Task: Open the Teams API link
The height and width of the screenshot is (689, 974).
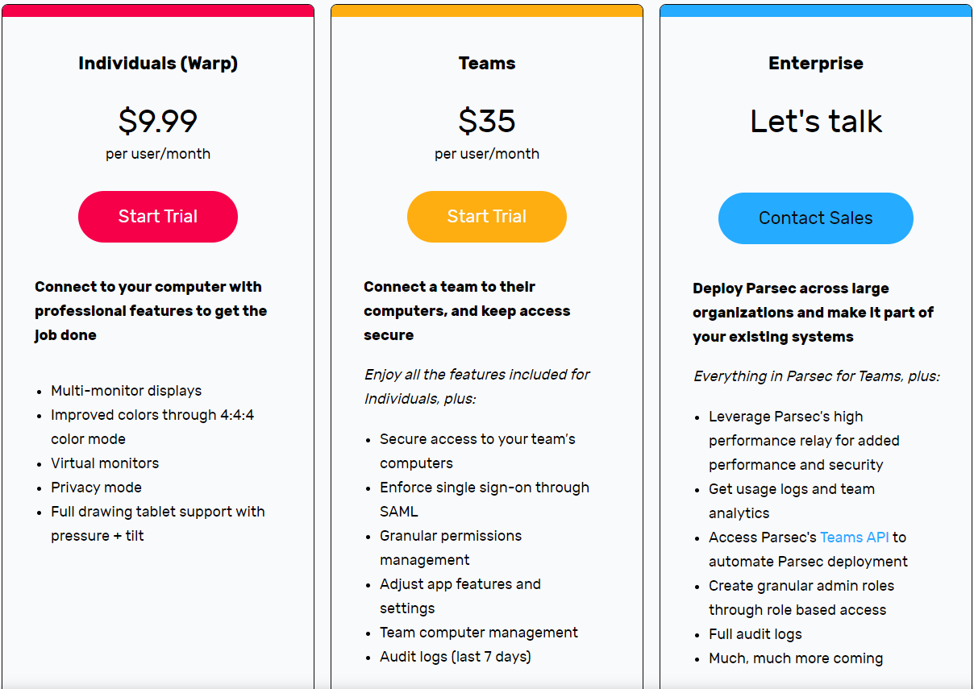Action: coord(854,538)
